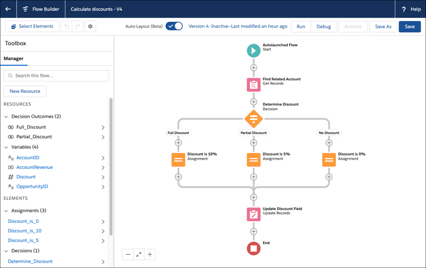The width and height of the screenshot is (426, 268).
Task: Click the Save button
Action: click(x=409, y=27)
